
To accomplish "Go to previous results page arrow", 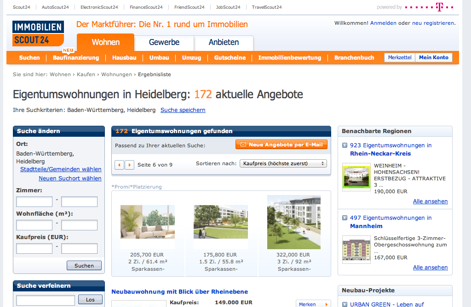I will pyautogui.click(x=119, y=165).
